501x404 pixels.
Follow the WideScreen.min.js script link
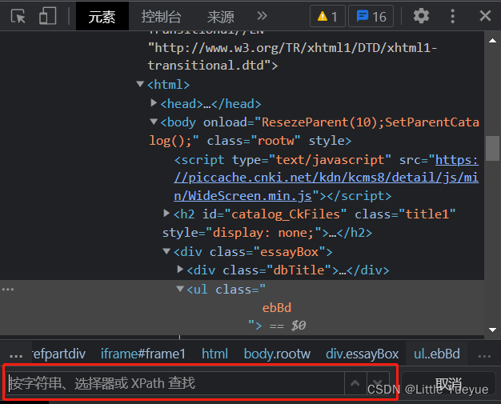tap(327, 178)
